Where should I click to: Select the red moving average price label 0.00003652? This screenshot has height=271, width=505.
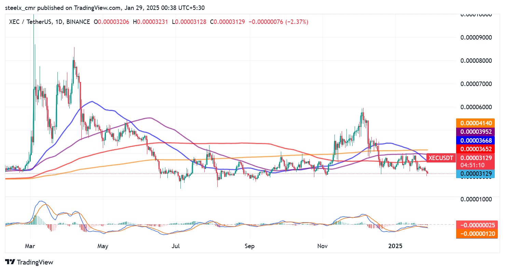(476, 149)
